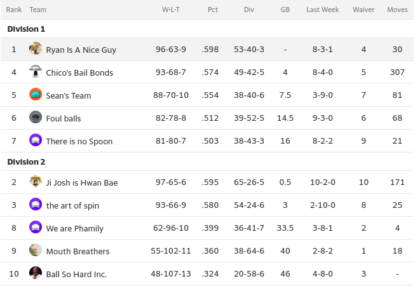Sort by W-L-T column header
The image size is (420, 288).
[x=170, y=10]
